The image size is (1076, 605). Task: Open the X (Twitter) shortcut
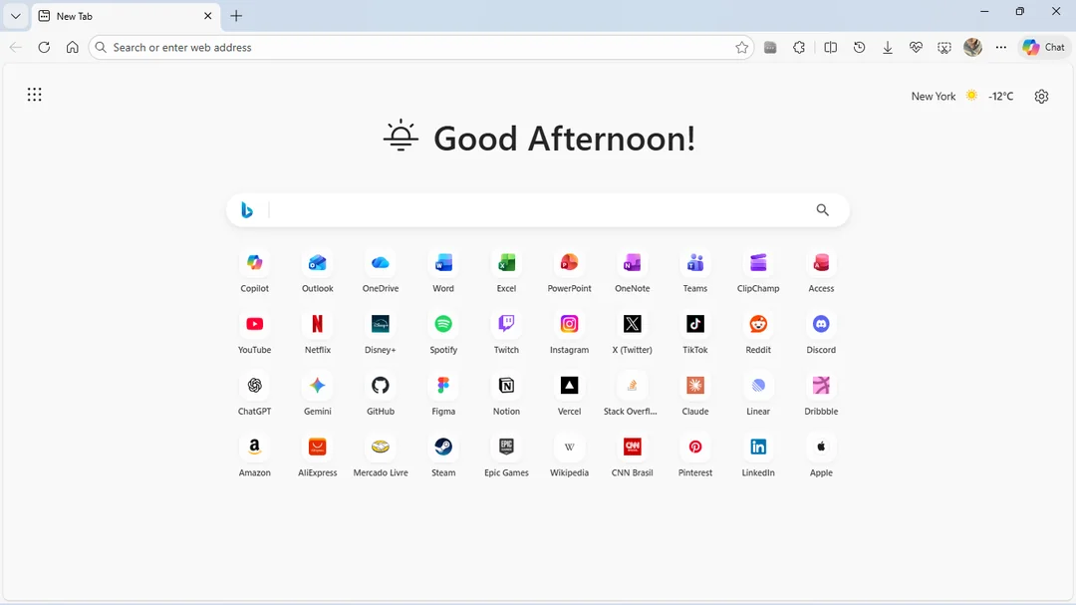pos(632,333)
